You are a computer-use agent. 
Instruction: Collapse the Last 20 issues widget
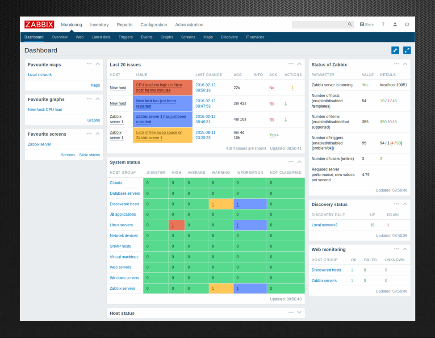click(x=300, y=64)
